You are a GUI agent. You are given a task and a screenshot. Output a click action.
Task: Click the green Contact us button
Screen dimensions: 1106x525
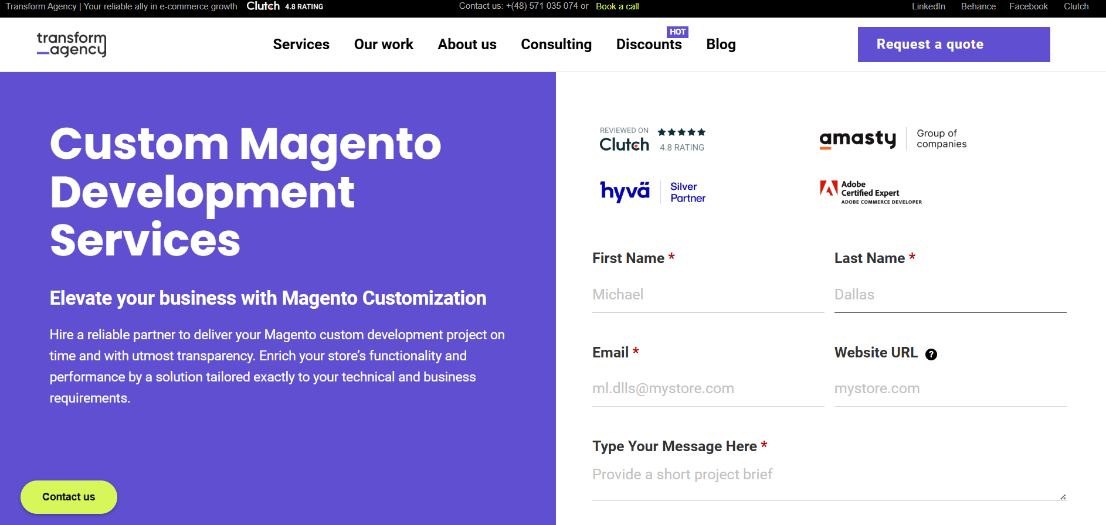click(69, 497)
